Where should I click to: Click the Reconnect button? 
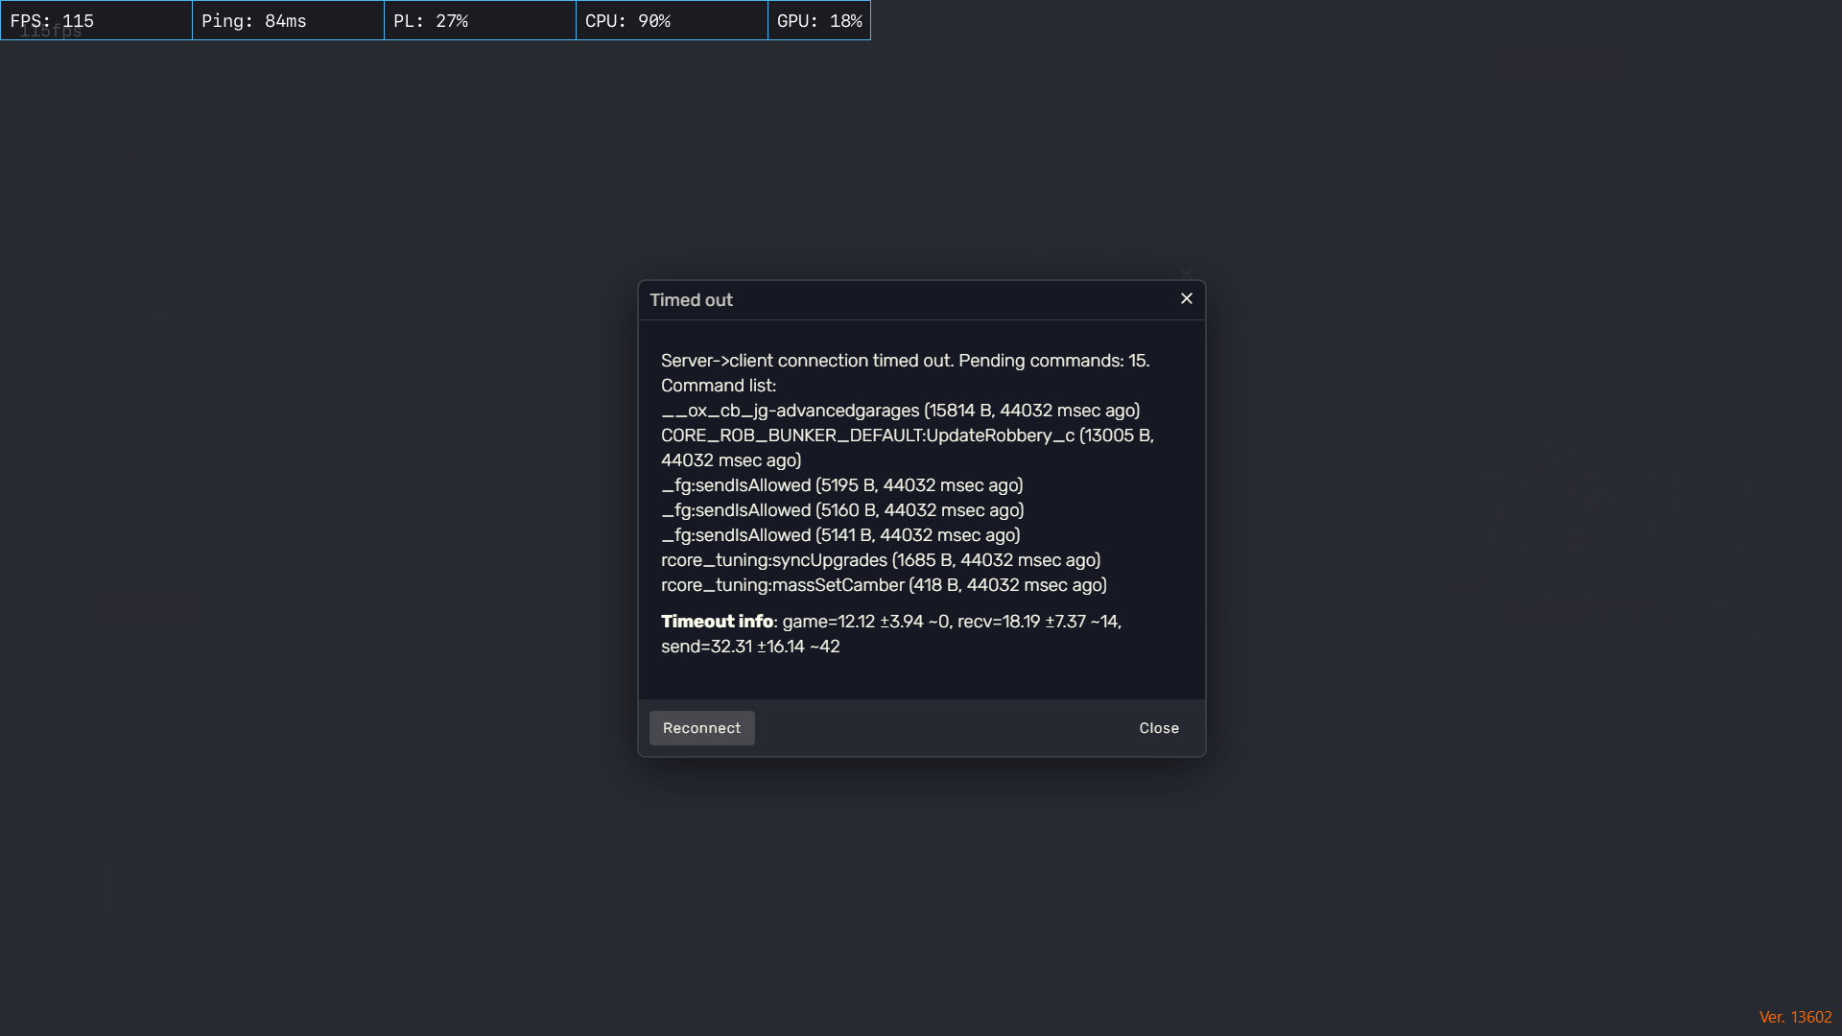click(x=701, y=728)
